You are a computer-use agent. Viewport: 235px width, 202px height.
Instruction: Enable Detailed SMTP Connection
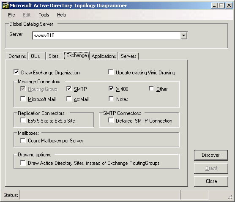pyautogui.click(x=111, y=120)
